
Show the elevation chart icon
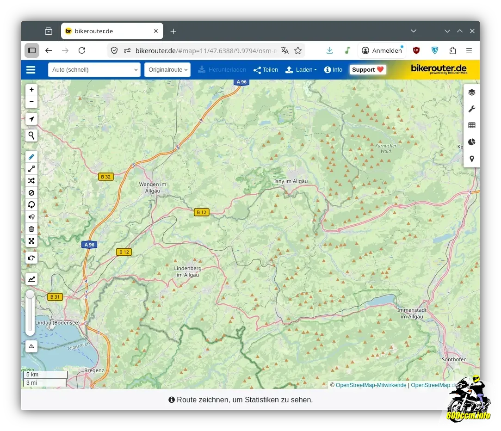click(x=31, y=279)
